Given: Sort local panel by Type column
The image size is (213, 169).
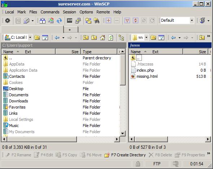Looking at the screenshot, I should 99,52.
